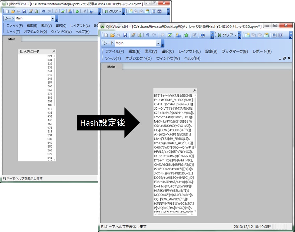This screenshot has width=295, height=232.
Task: Expand far-right toolbar overflow in front window
Action: point(291,35)
